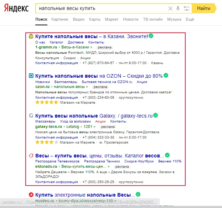Click the OZON favicon icon
222x208 pixels.
[x=31, y=76]
